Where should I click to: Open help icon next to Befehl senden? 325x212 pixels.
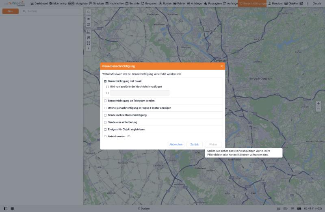pyautogui.click(x=129, y=136)
